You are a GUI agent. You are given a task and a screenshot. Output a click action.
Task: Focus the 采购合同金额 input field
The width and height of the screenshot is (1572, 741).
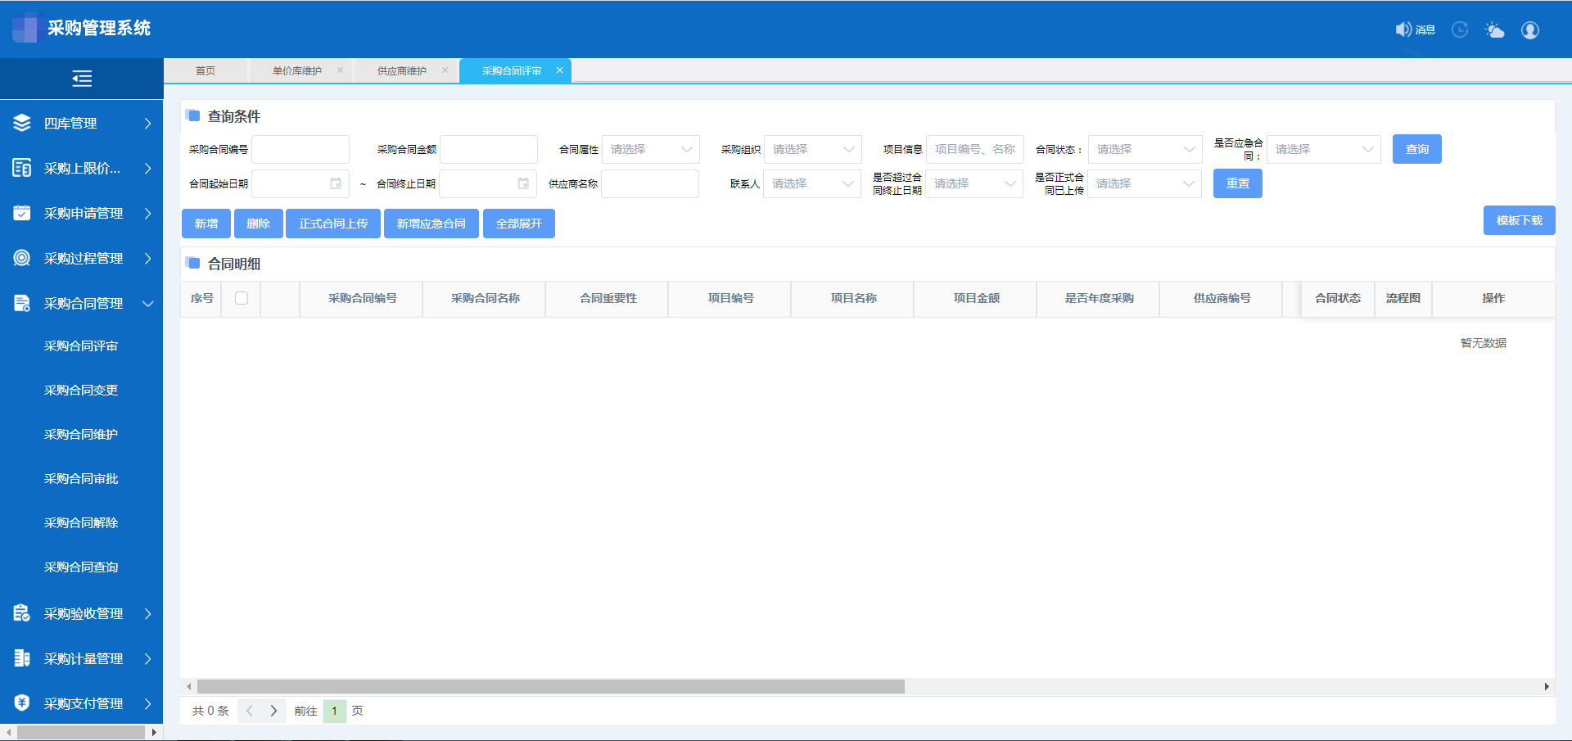click(x=489, y=149)
